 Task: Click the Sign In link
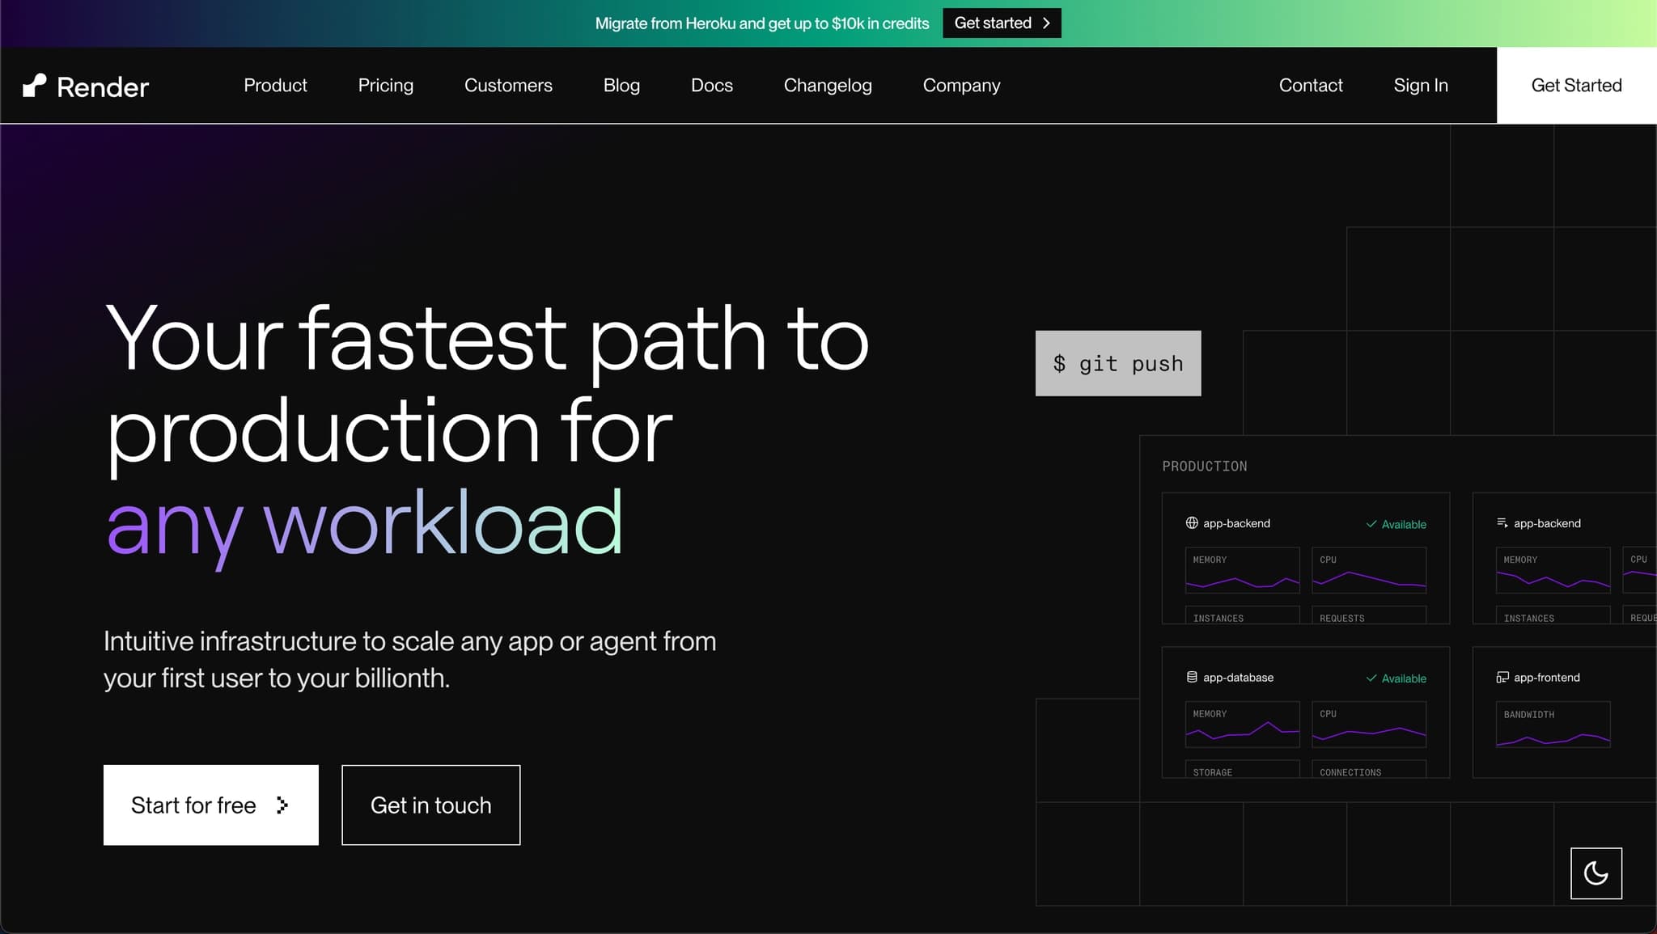[x=1420, y=86]
